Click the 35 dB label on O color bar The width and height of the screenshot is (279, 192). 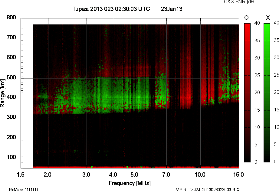point(257,41)
